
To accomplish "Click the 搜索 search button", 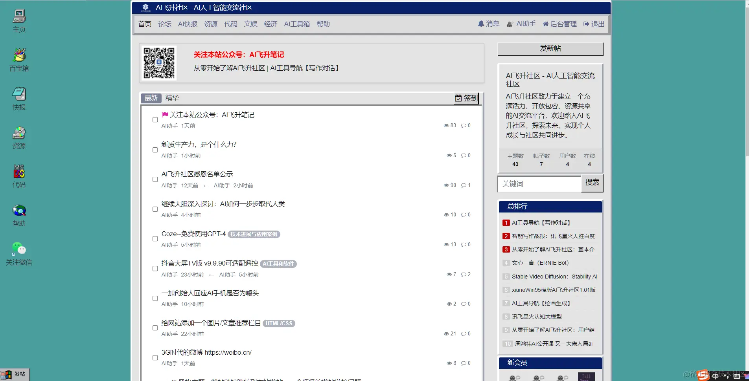I will (592, 183).
